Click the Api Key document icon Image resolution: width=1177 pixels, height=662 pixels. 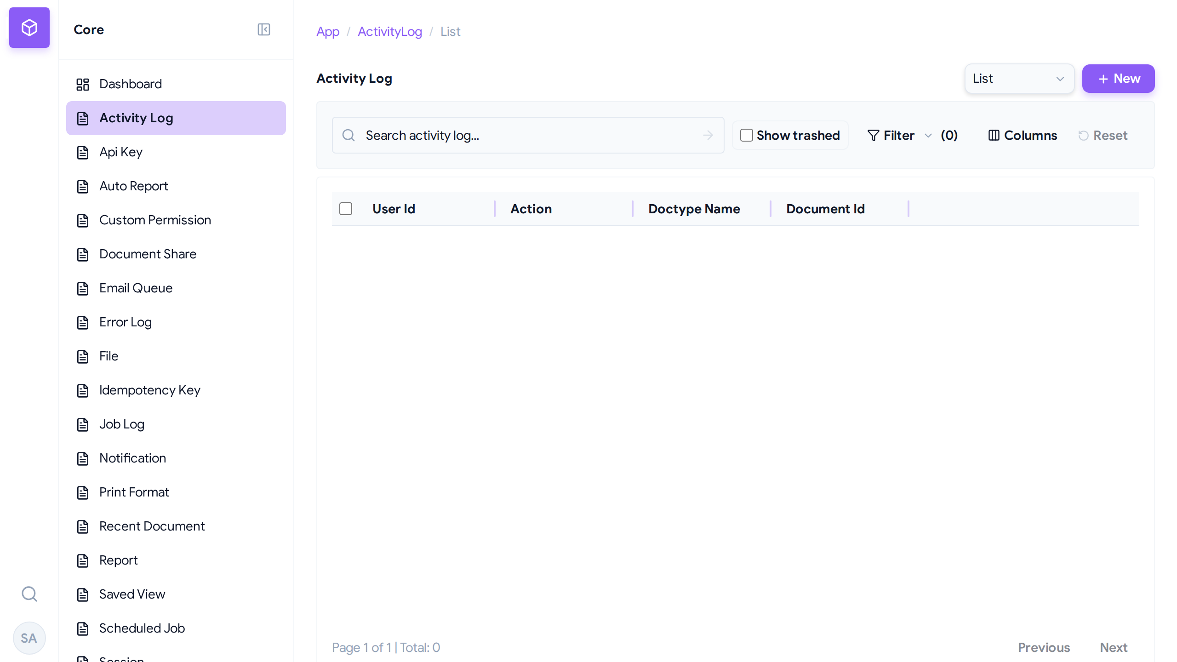tap(83, 152)
